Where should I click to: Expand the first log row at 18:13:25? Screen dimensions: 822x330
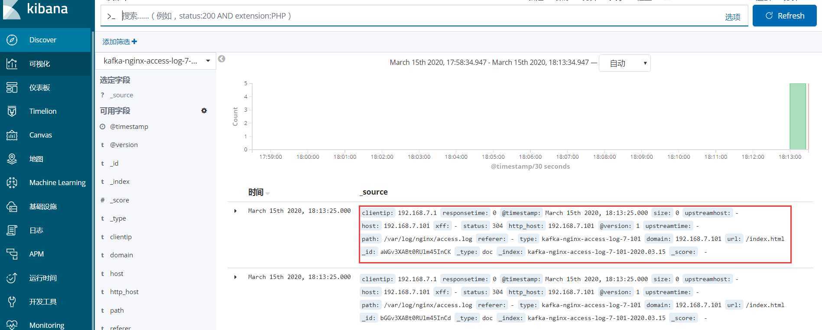pos(235,211)
